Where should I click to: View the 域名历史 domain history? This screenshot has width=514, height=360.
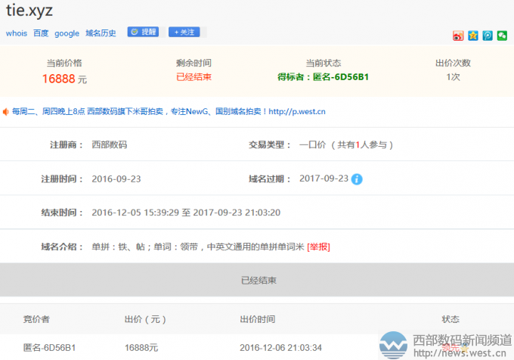[101, 33]
